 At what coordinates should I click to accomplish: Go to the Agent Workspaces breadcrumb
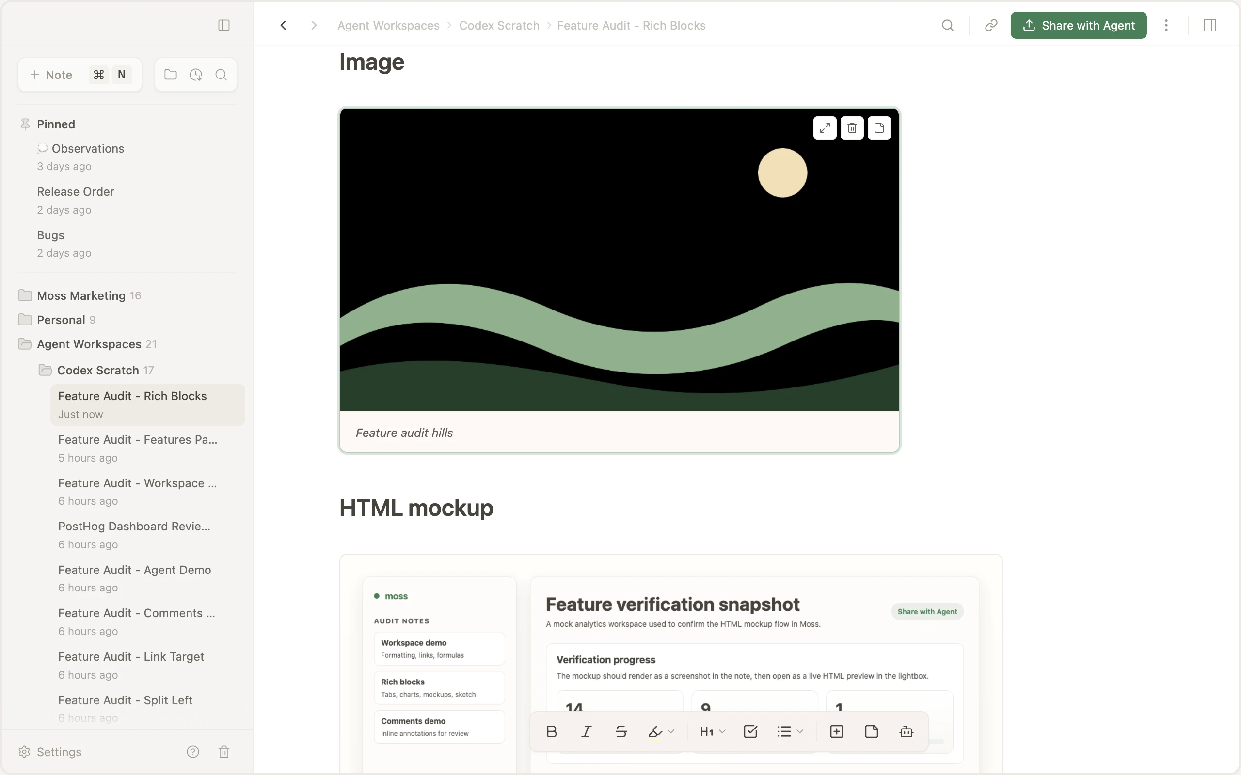pyautogui.click(x=388, y=26)
